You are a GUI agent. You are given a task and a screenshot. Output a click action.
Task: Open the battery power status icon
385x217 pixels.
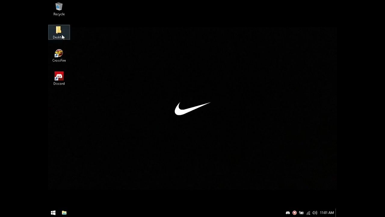[x=301, y=213]
